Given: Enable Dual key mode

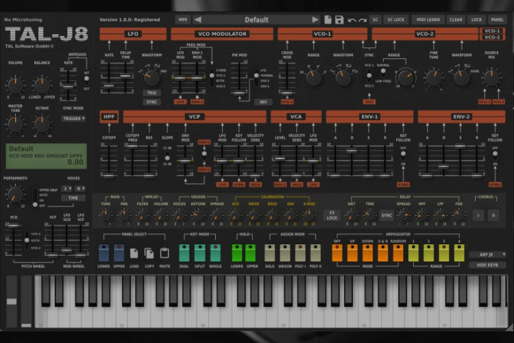Looking at the screenshot, I should pyautogui.click(x=184, y=252).
